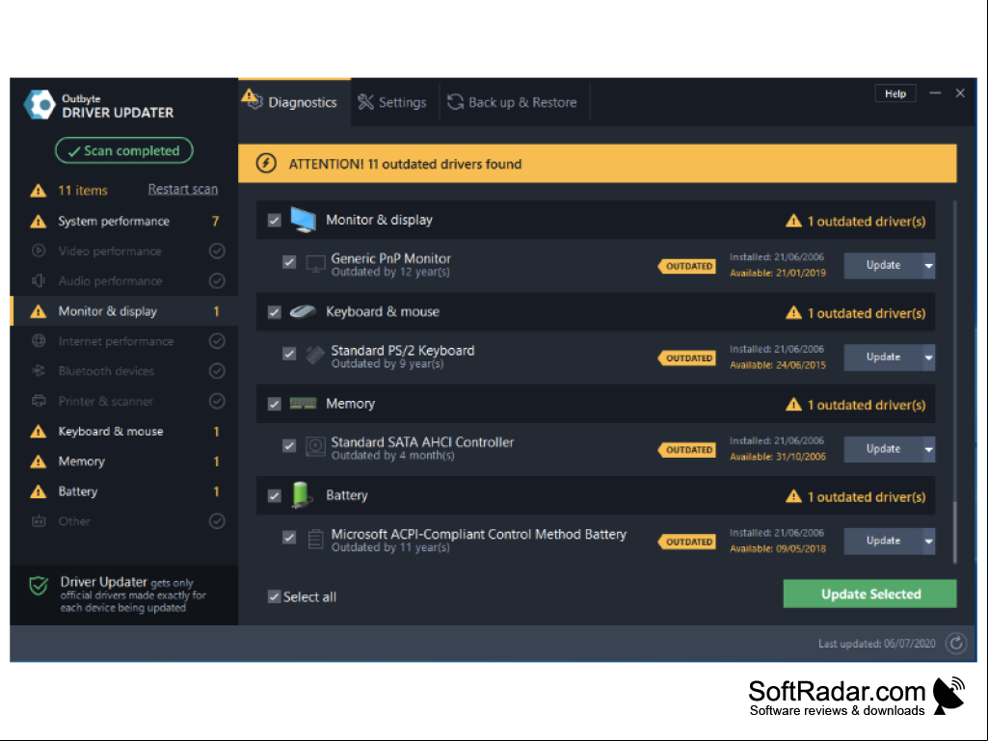
Task: Select Monitor & display in the sidebar
Action: click(124, 311)
